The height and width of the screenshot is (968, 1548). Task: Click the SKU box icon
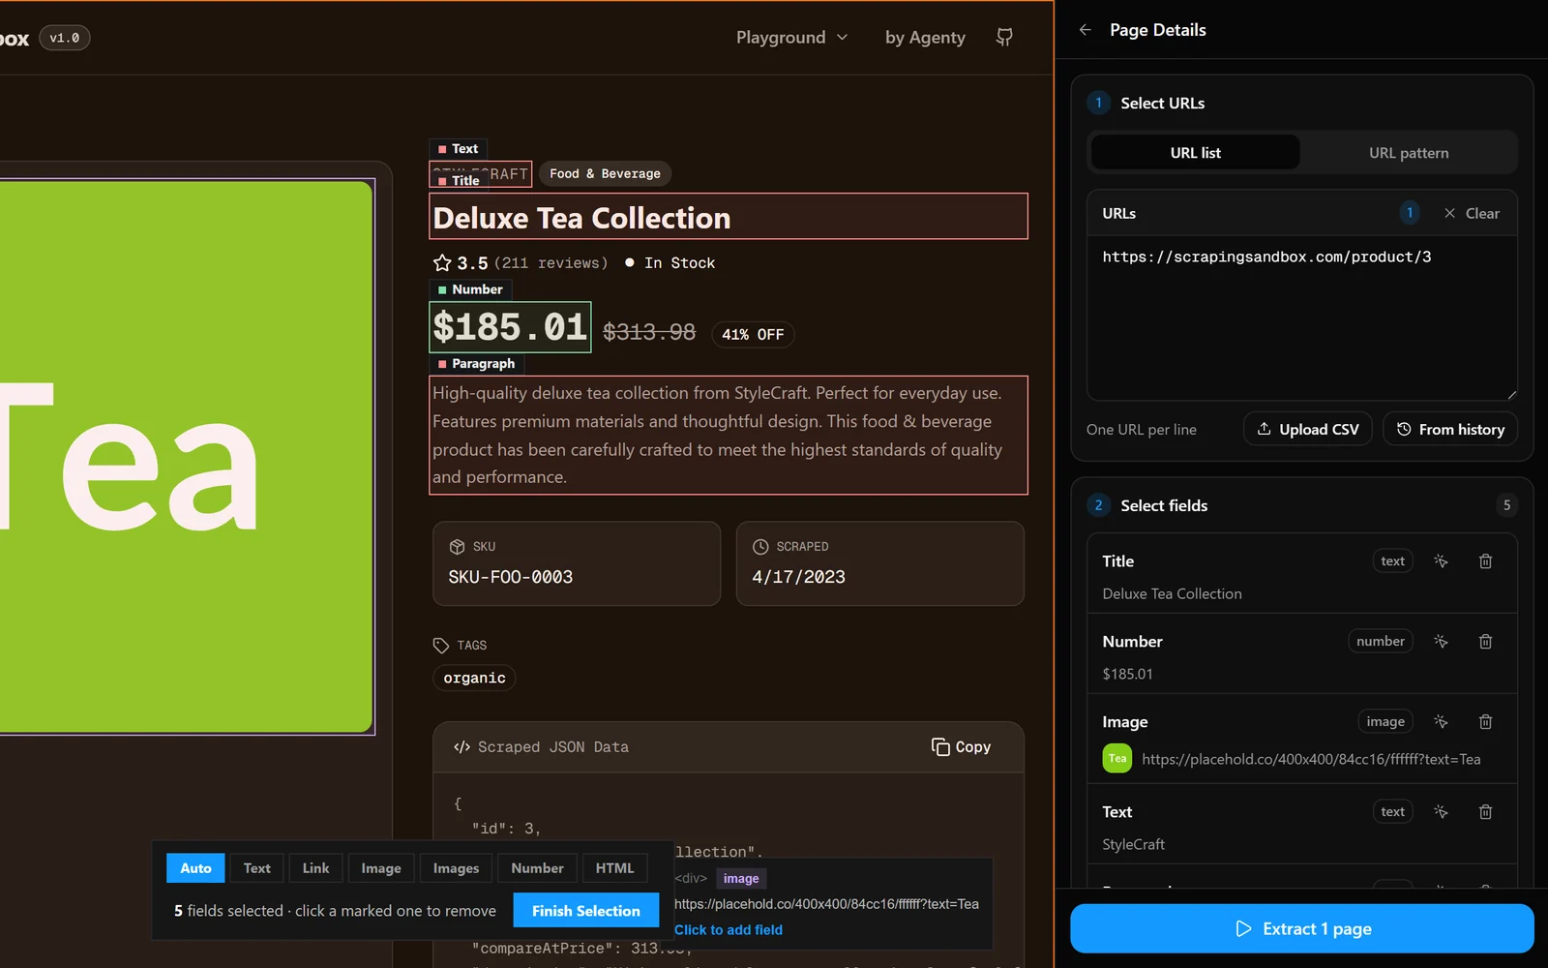458,547
